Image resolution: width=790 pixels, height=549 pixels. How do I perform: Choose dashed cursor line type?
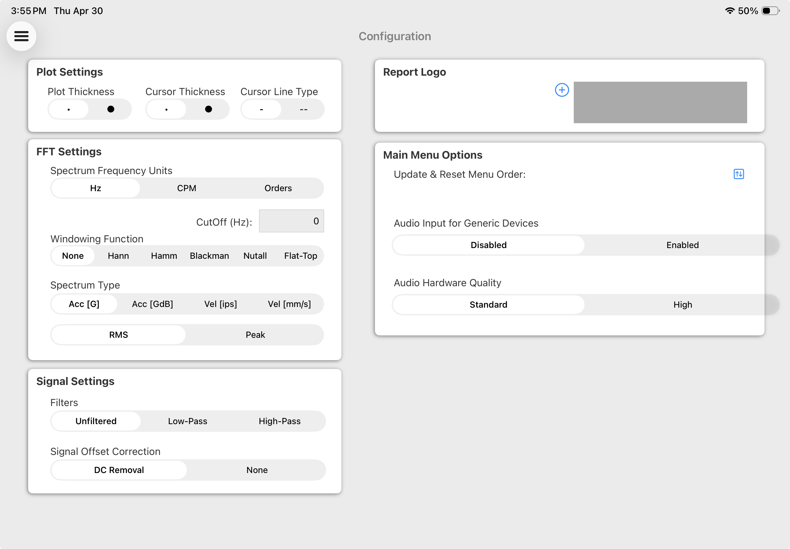point(303,109)
